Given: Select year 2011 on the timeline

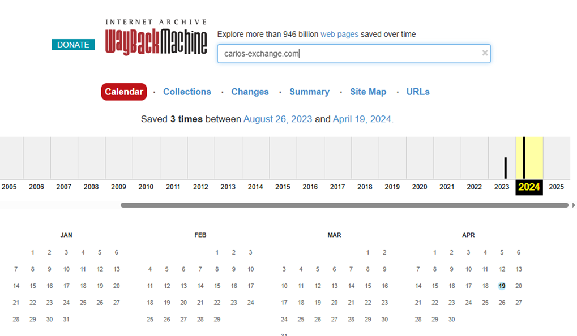Looking at the screenshot, I should coord(173,187).
